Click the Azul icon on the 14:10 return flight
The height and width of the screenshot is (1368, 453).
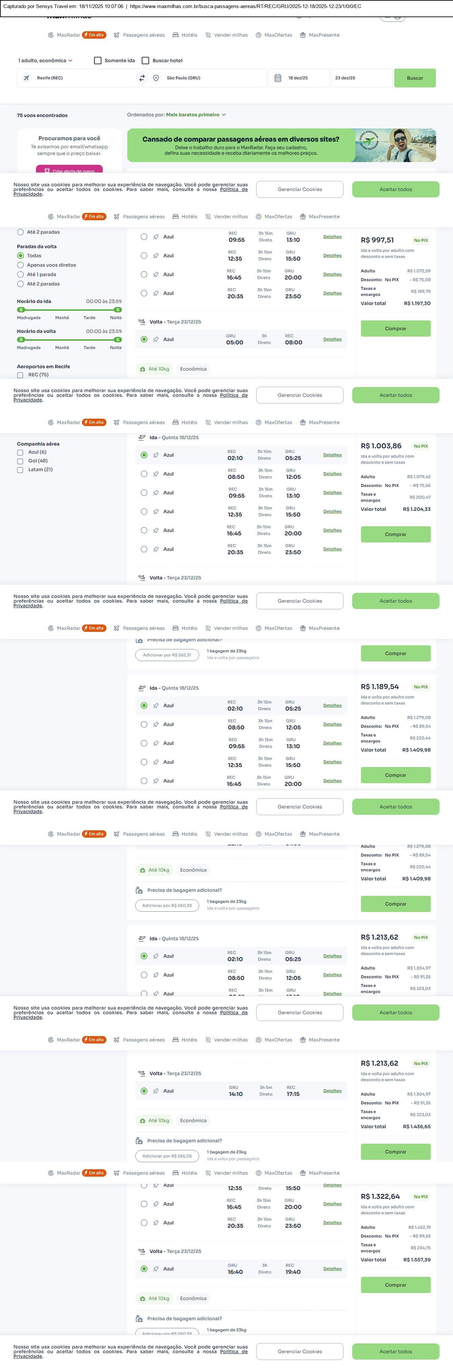click(x=156, y=1091)
